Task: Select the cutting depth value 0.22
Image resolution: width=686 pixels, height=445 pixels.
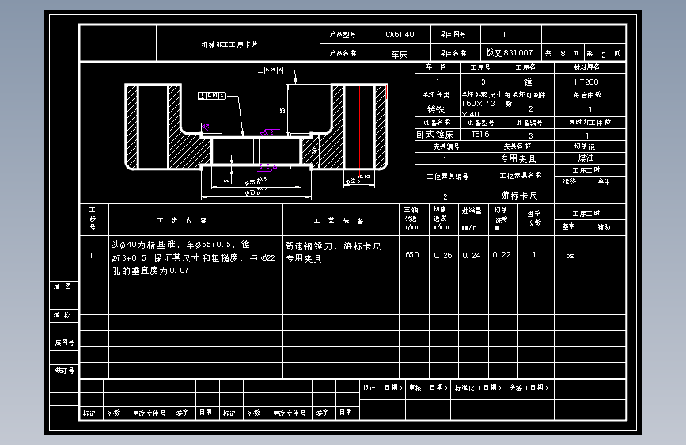Action: pos(502,255)
